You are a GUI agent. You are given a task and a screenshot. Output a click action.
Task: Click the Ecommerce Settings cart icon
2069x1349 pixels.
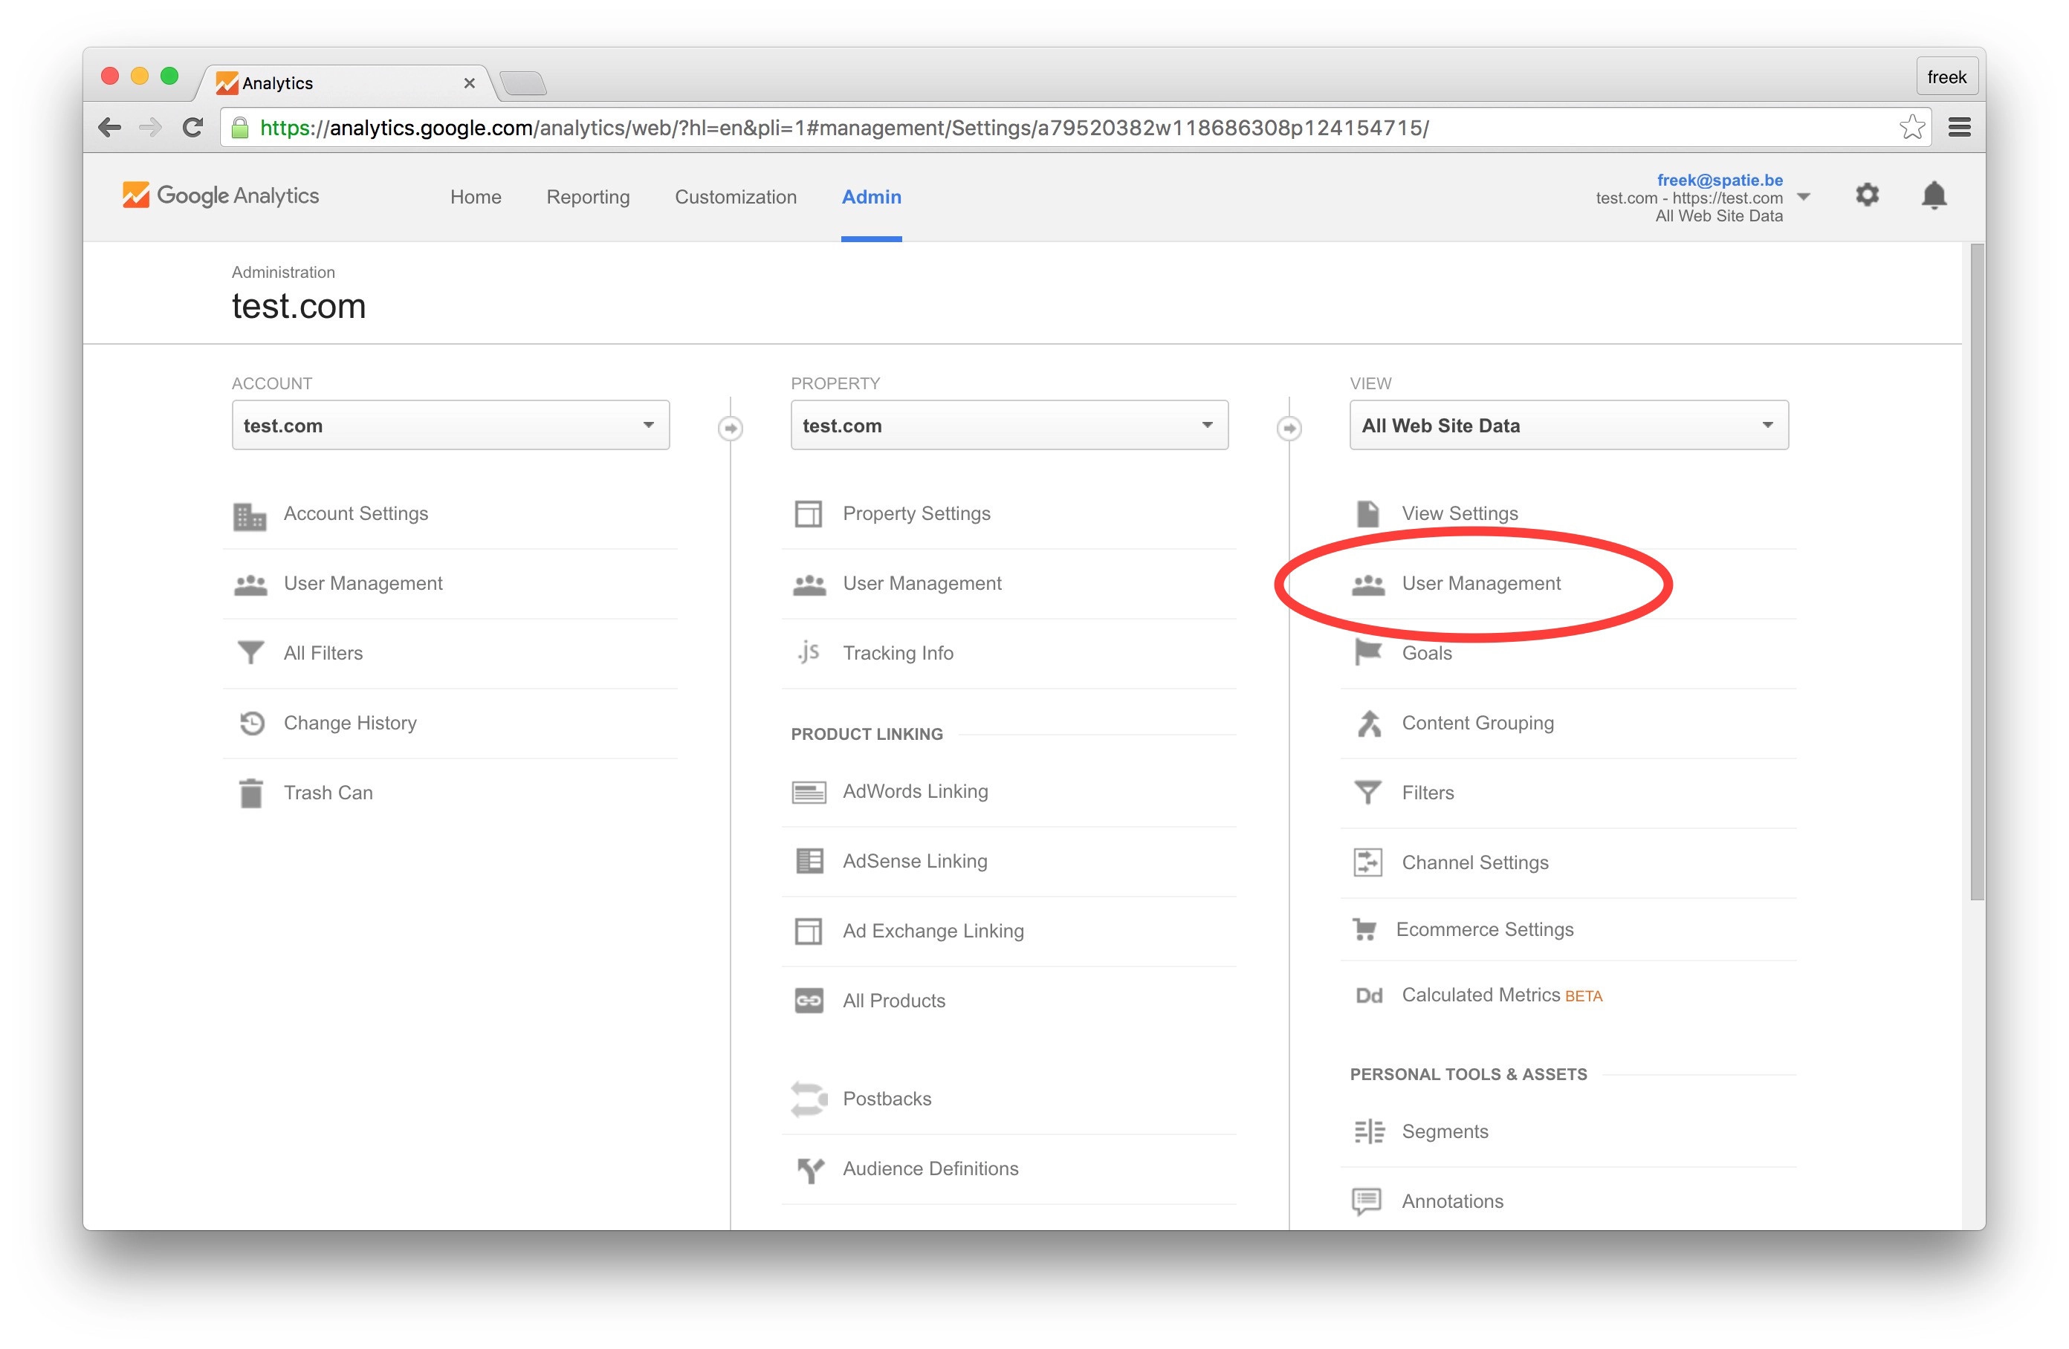tap(1365, 930)
